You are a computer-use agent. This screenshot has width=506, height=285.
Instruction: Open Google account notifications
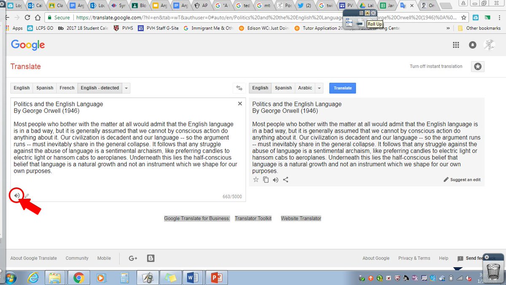(473, 45)
